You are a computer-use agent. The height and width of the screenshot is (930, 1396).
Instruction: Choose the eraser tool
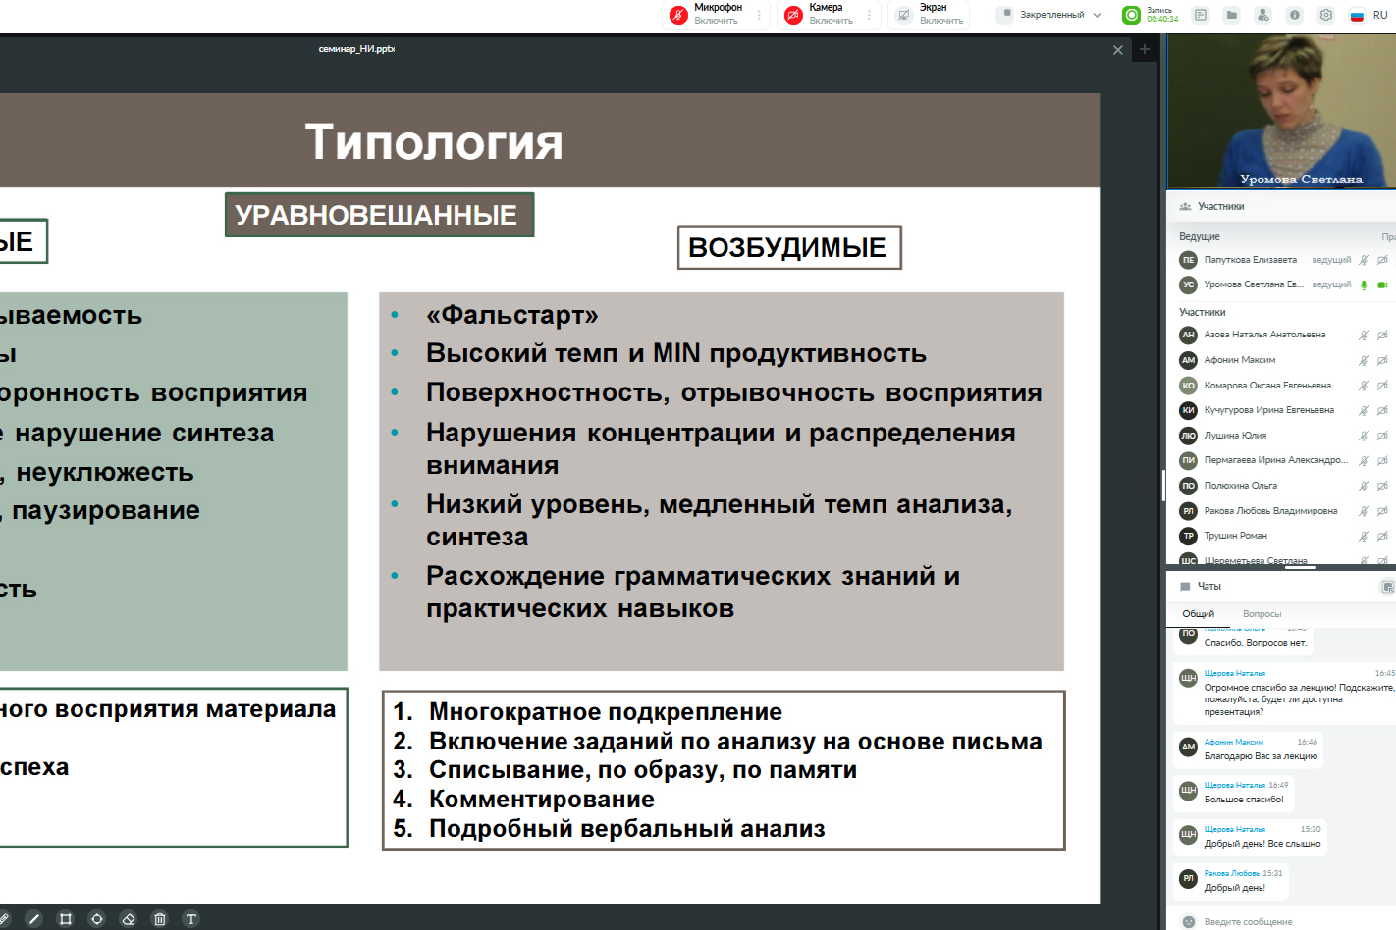(129, 919)
